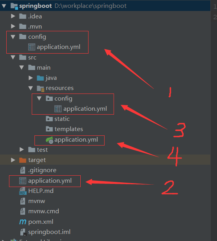Click the static folder icon
This screenshot has height=241, width=217.
[49, 119]
